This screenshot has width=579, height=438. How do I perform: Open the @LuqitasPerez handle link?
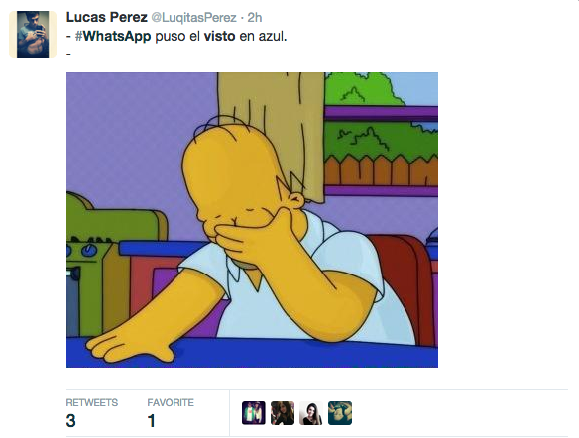194,18
